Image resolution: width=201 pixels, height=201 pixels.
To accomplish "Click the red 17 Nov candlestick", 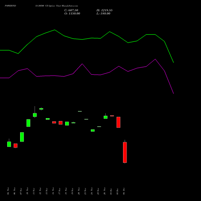I will [61, 123].
